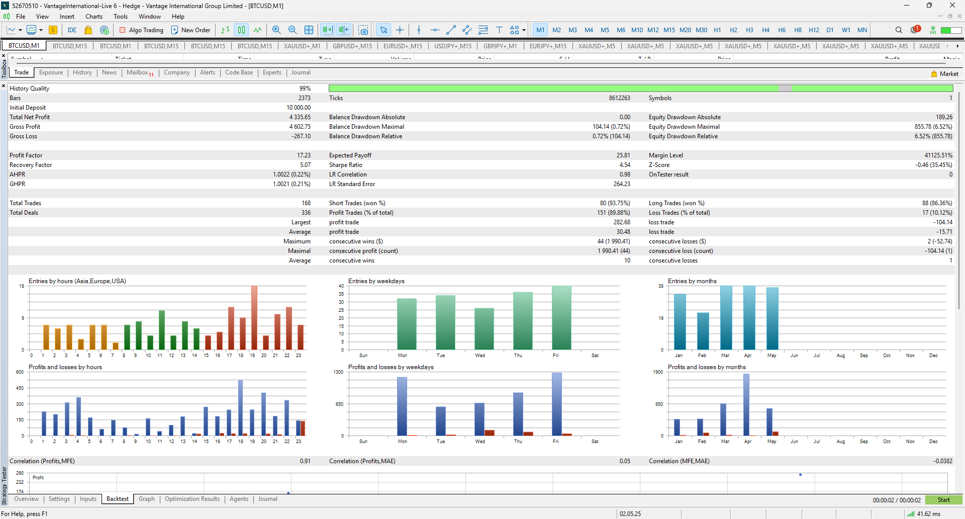Toggle candlestick chart display mode

tap(242, 30)
